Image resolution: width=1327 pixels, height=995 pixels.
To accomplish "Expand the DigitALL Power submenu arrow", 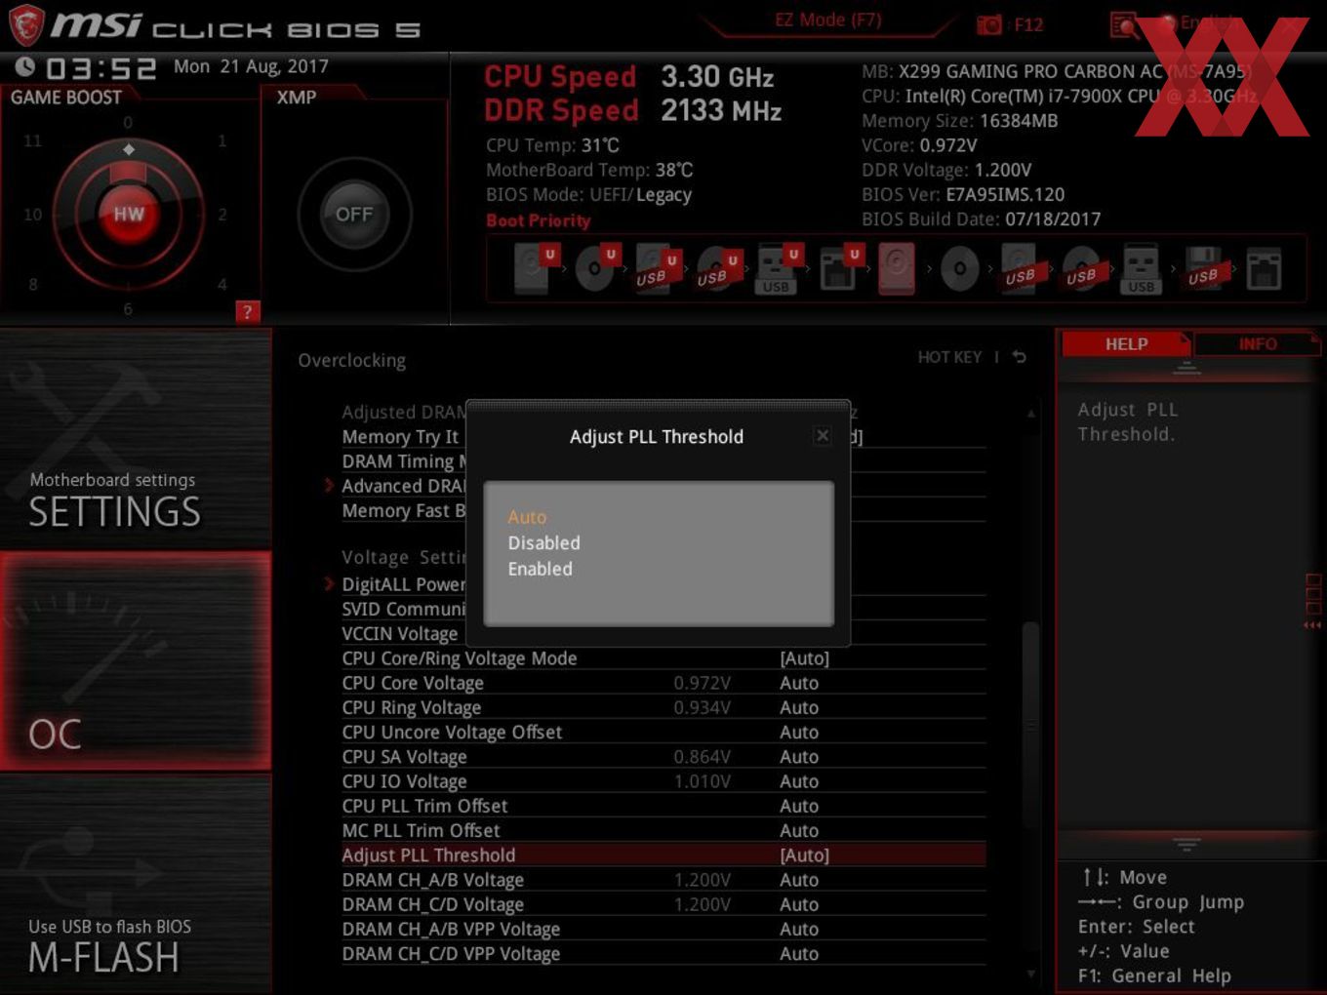I will 329,583.
